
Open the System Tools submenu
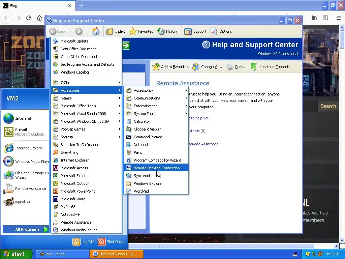pyautogui.click(x=156, y=114)
